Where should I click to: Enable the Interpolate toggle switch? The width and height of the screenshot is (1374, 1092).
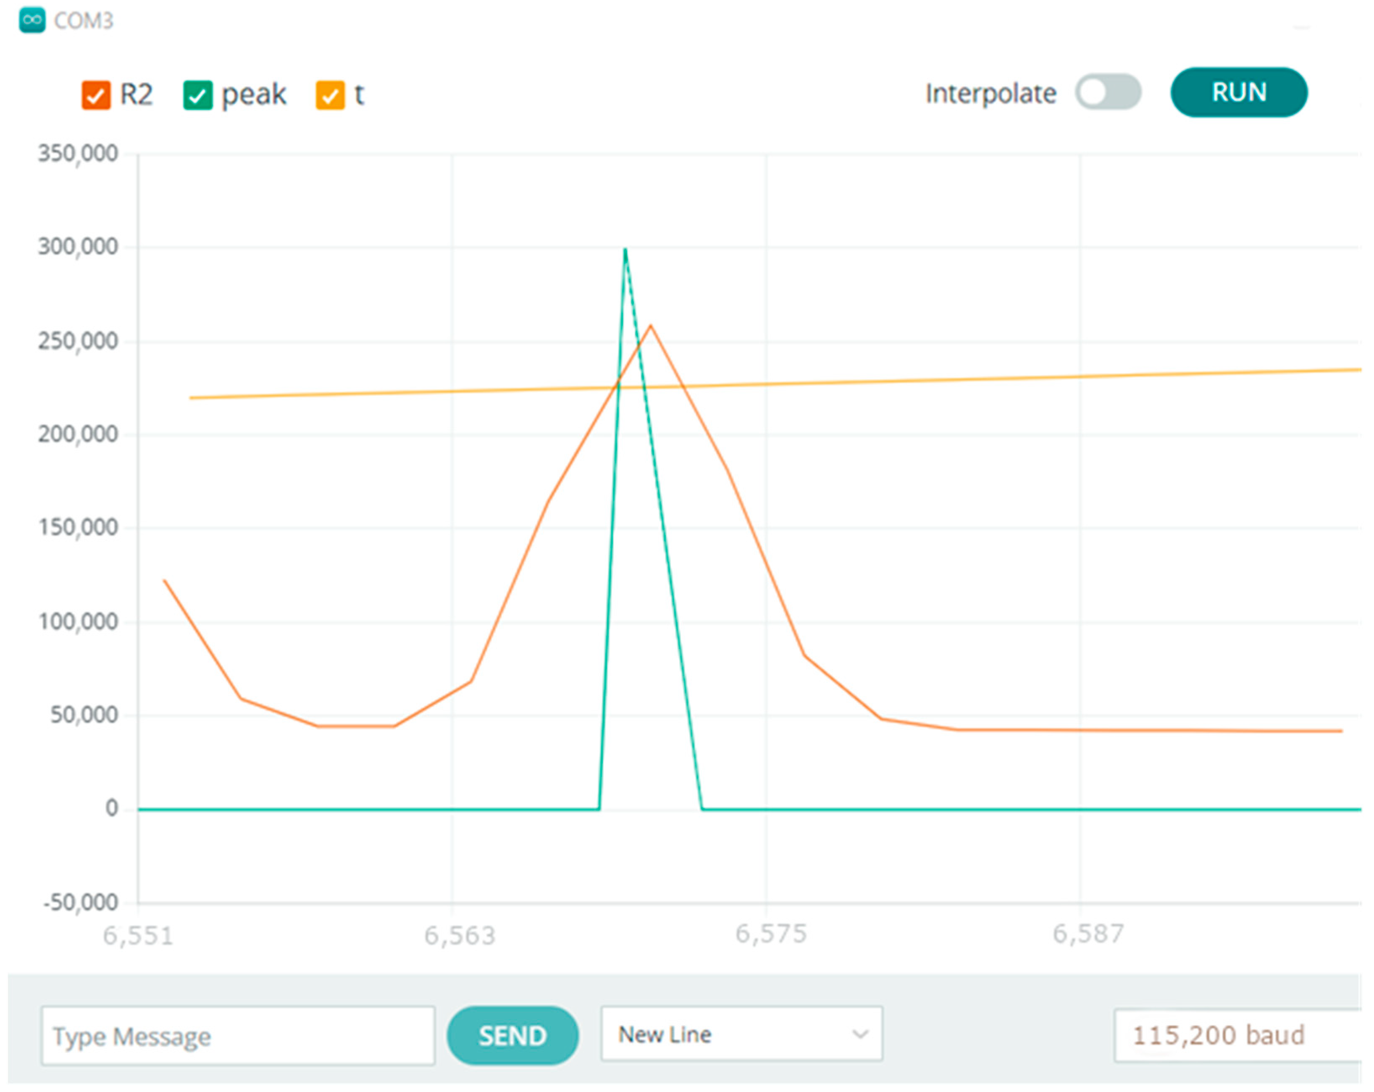1108,92
